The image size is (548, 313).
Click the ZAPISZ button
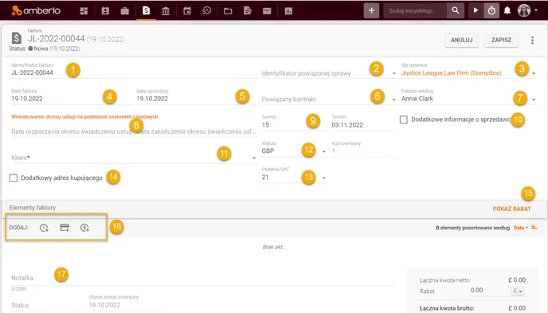click(501, 40)
